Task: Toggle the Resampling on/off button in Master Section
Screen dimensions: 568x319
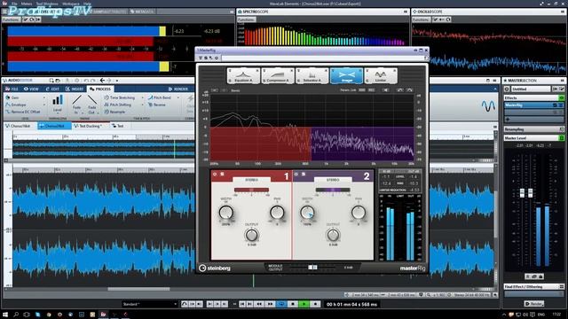Action: tap(562, 129)
